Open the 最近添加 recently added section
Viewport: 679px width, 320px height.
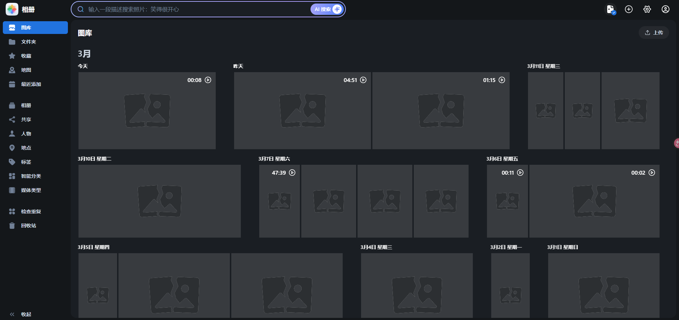[x=35, y=84]
